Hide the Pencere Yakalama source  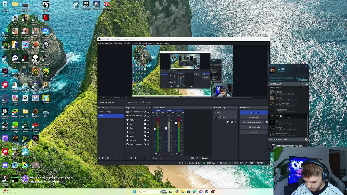(145, 112)
